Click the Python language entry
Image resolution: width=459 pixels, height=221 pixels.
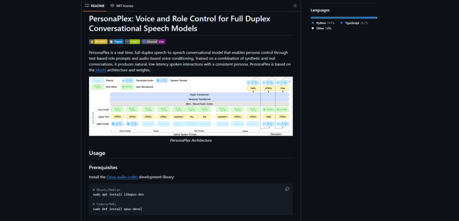coord(323,23)
